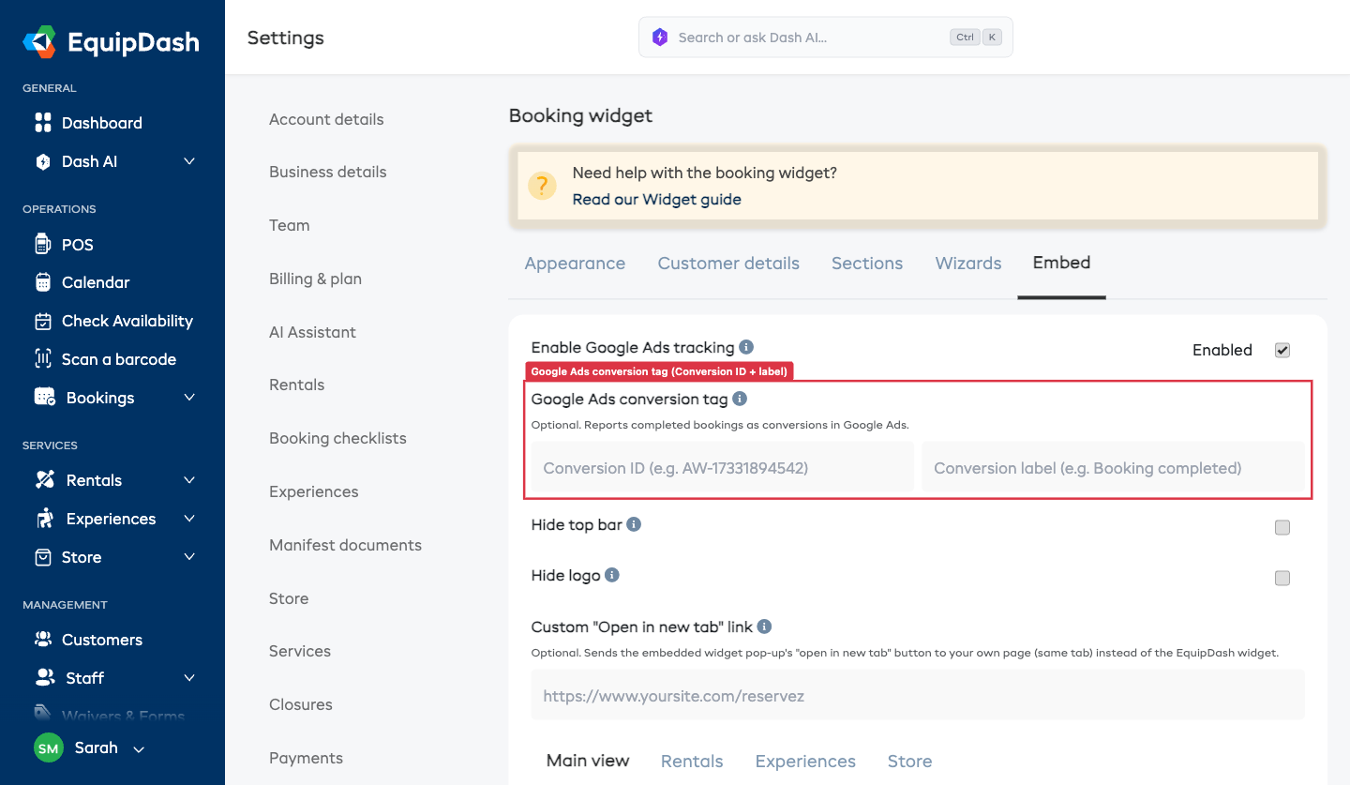Open Closures settings
The height and width of the screenshot is (785, 1350).
click(x=300, y=704)
